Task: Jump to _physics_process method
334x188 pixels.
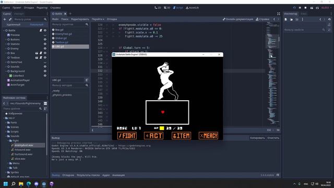Action: click(x=62, y=95)
